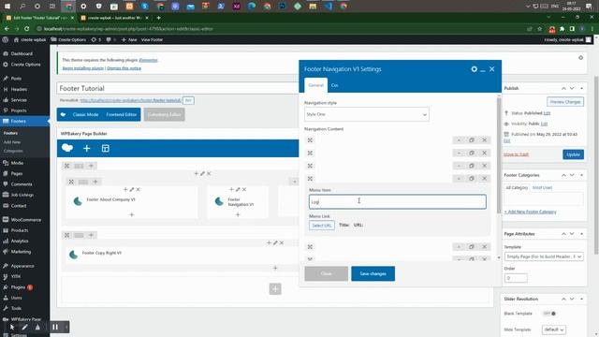599x337 pixels.
Task: Click the pause button on recording toolbar
Action: 55,327
